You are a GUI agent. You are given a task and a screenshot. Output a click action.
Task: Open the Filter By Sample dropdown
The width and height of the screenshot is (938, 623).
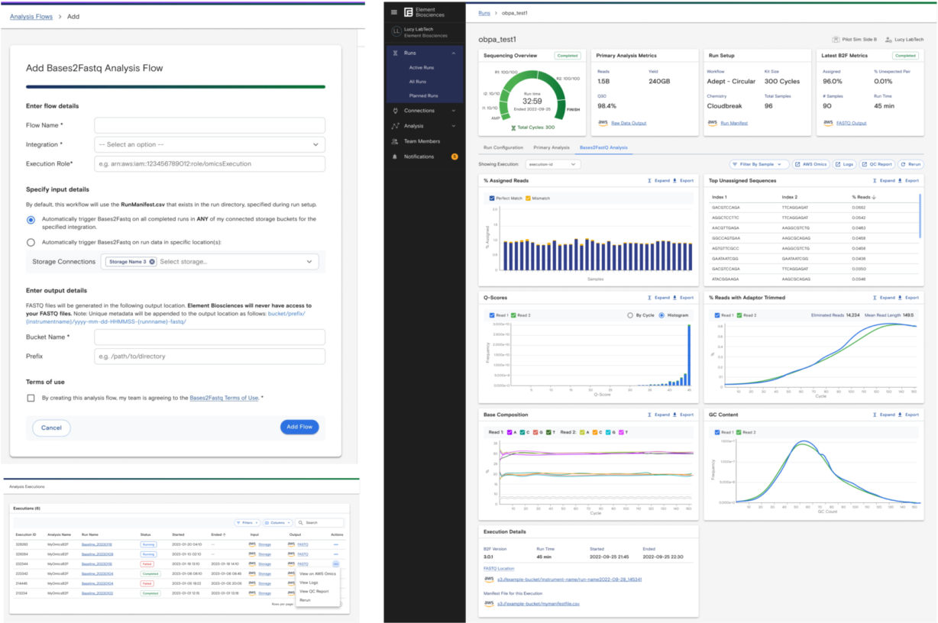click(x=759, y=164)
